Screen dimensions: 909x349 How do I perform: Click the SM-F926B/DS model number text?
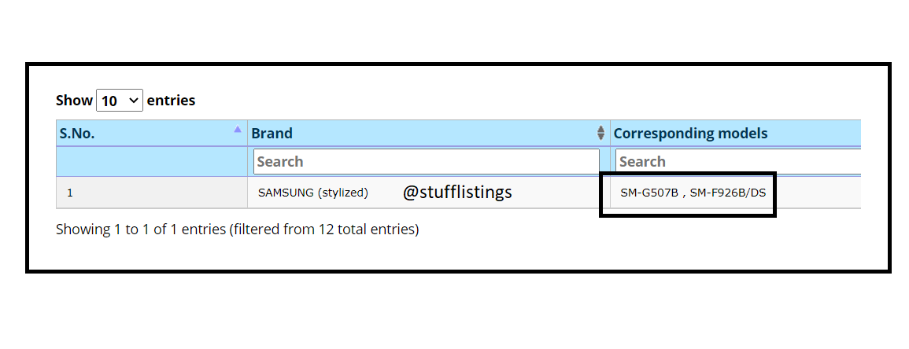(727, 193)
